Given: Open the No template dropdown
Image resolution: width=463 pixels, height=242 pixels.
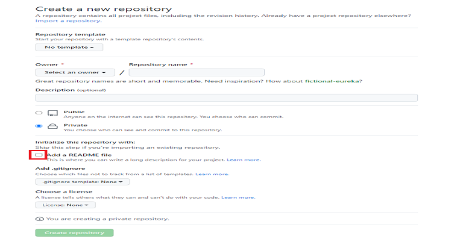Looking at the screenshot, I should (69, 47).
